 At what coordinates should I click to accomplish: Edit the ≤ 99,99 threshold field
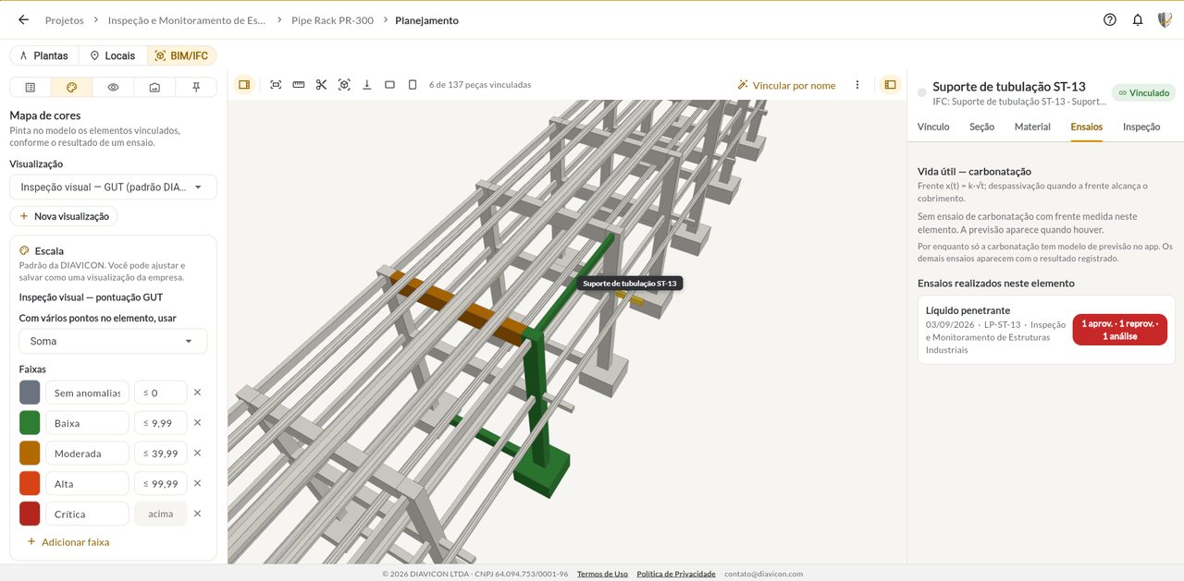[160, 483]
